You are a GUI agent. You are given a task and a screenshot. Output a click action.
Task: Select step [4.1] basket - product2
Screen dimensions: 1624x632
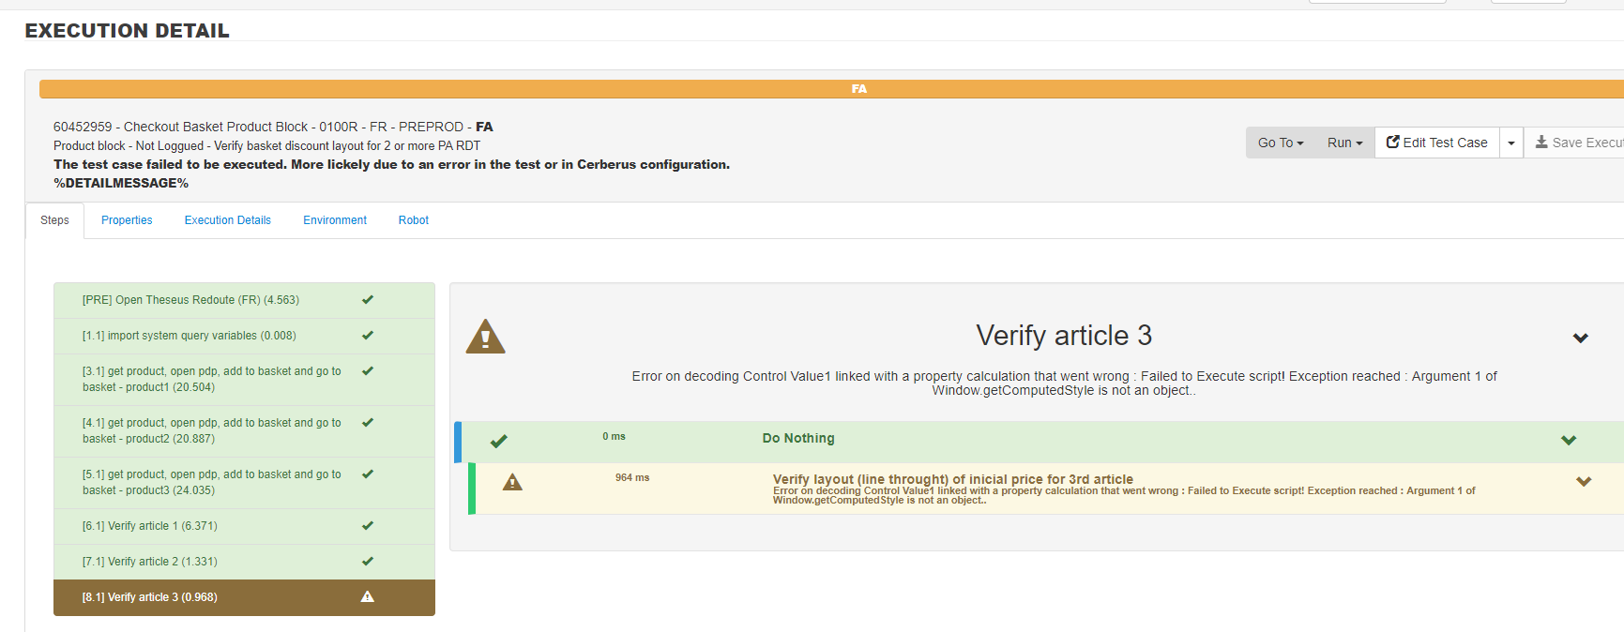pyautogui.click(x=244, y=430)
